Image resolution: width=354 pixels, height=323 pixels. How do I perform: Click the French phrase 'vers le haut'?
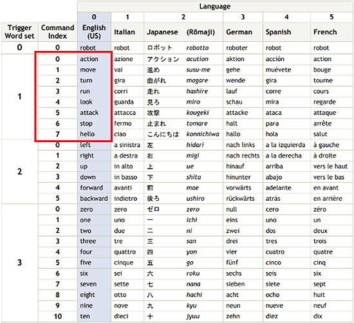click(x=330, y=167)
